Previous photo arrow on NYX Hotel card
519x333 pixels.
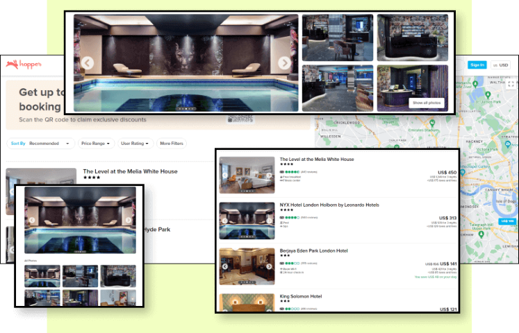point(224,221)
